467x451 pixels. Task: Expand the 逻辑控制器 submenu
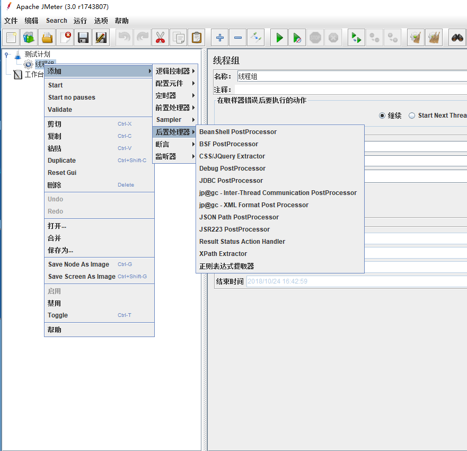[x=175, y=71]
